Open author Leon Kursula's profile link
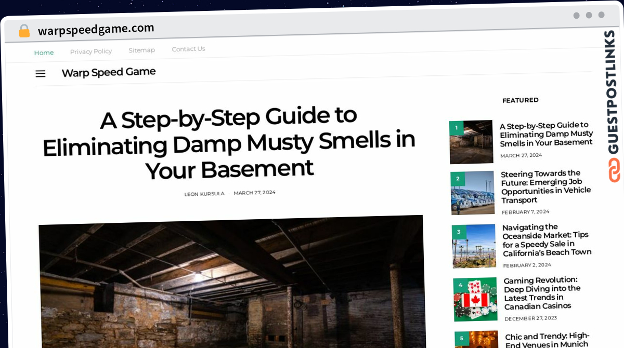Image resolution: width=624 pixels, height=348 pixels. click(204, 194)
